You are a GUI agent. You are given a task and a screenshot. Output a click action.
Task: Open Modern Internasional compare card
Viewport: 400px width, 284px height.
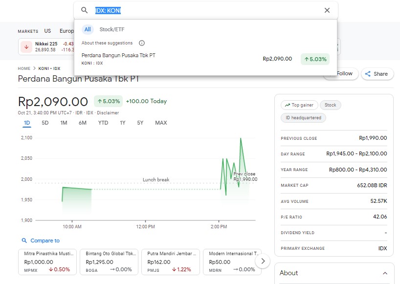point(232,262)
